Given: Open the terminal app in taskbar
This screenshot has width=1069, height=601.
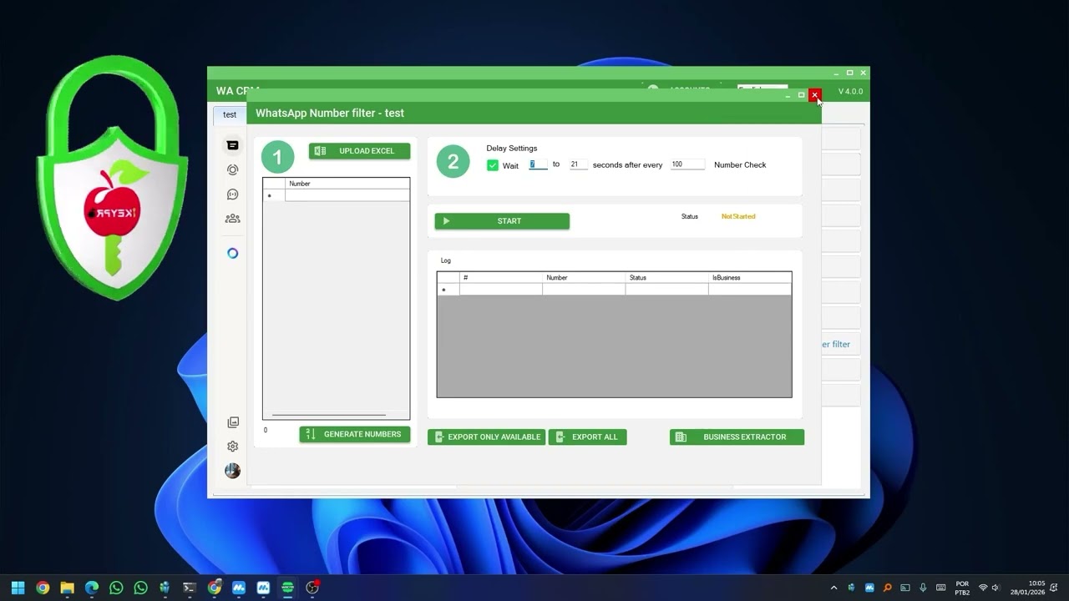Looking at the screenshot, I should 190,588.
